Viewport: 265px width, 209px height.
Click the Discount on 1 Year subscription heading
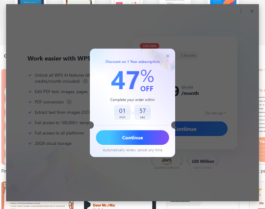click(x=132, y=62)
